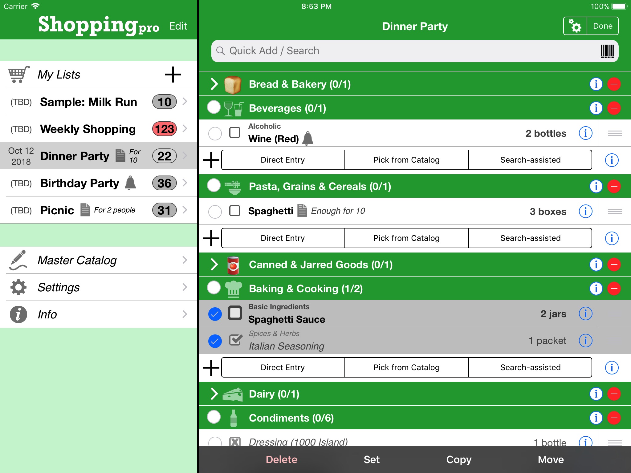631x473 pixels.
Task: Expand the Dairy section
Action: click(215, 394)
